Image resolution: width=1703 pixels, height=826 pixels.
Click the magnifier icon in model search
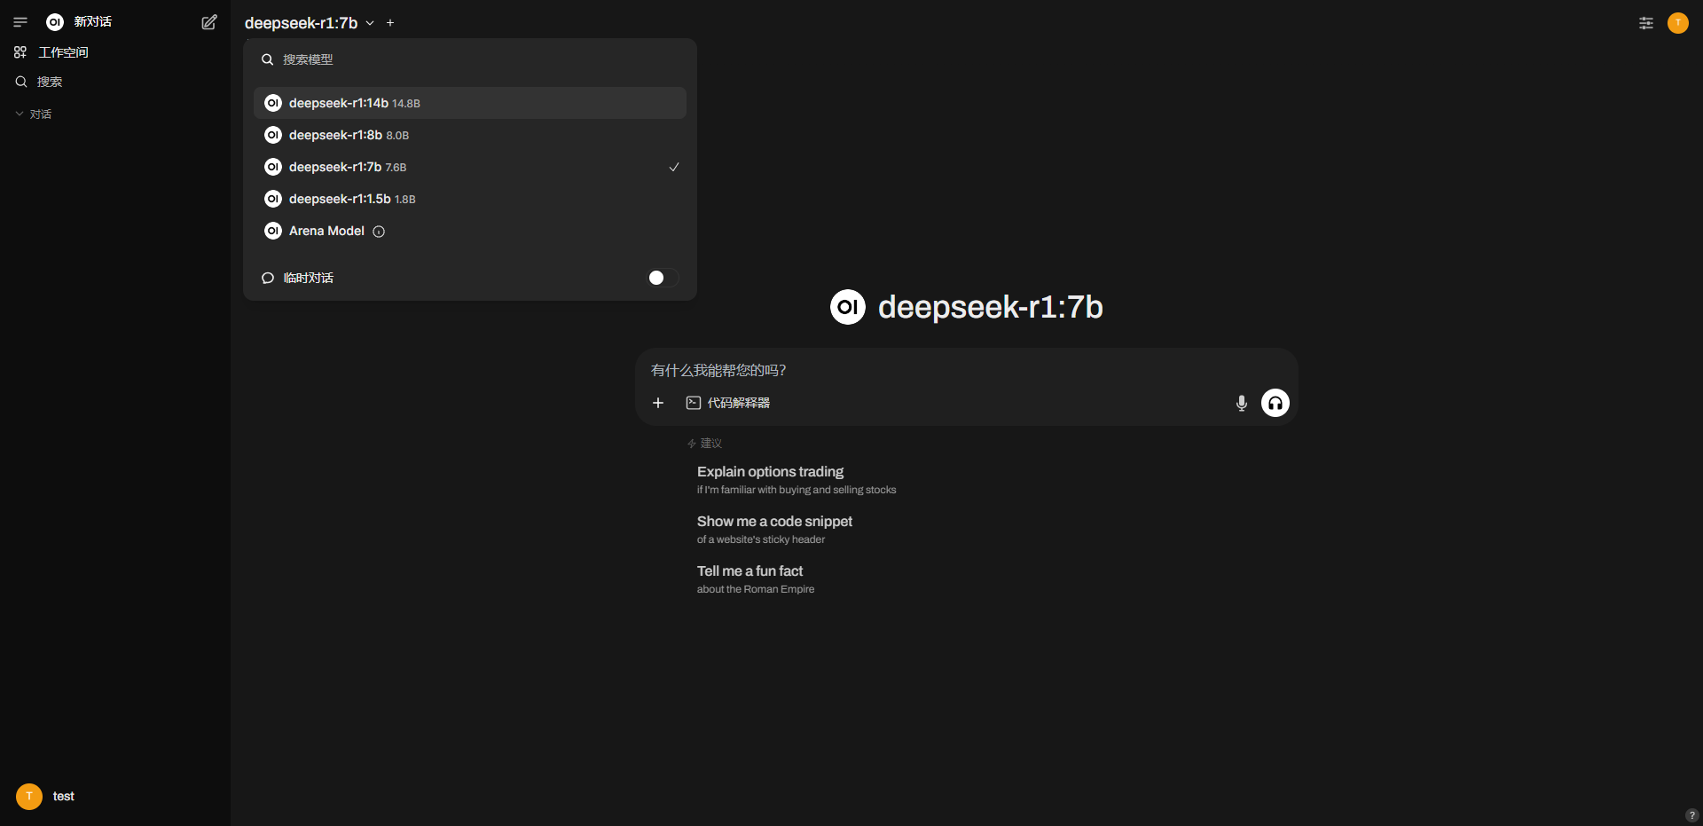(267, 59)
